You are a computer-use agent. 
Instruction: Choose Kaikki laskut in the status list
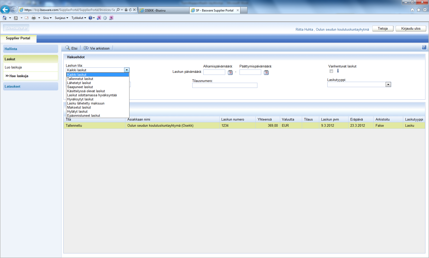(98, 75)
